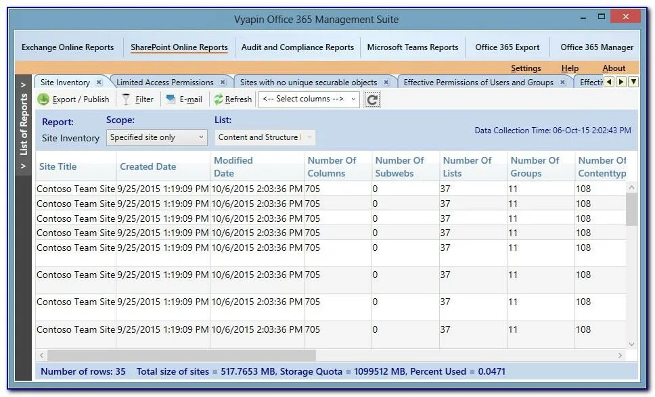Minimize the Vyapin window
The height and width of the screenshot is (397, 655).
point(583,18)
